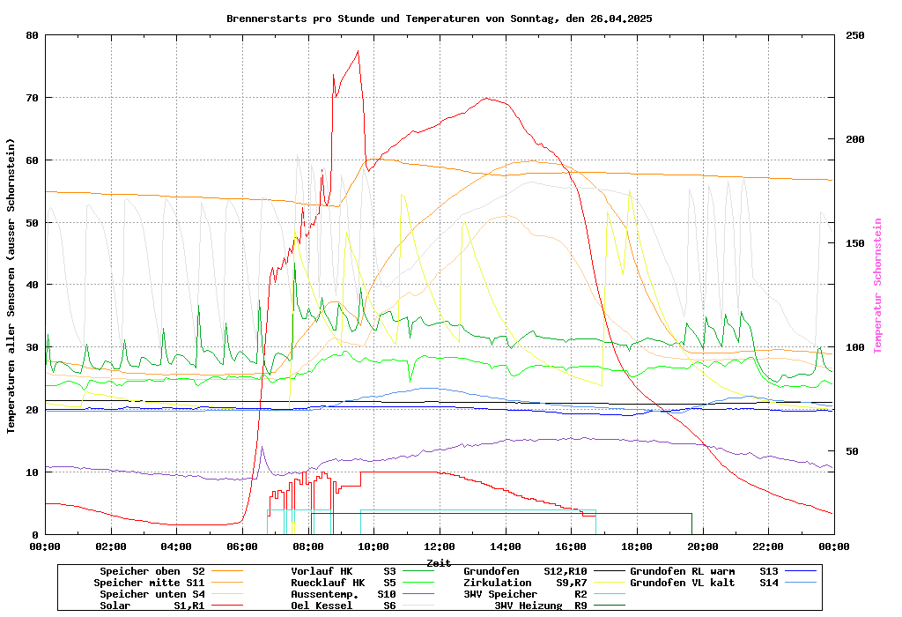This screenshot has height=617, width=902.
Task: Select 3WV Heizung R9 legend entry
Action: (x=541, y=606)
